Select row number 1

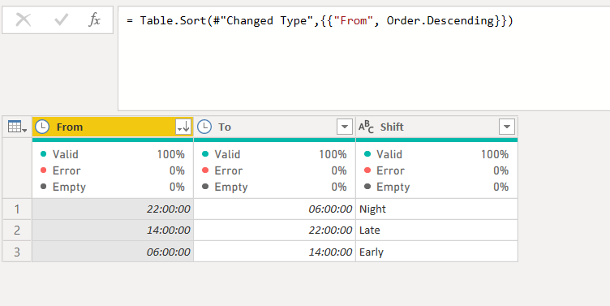pyautogui.click(x=17, y=209)
